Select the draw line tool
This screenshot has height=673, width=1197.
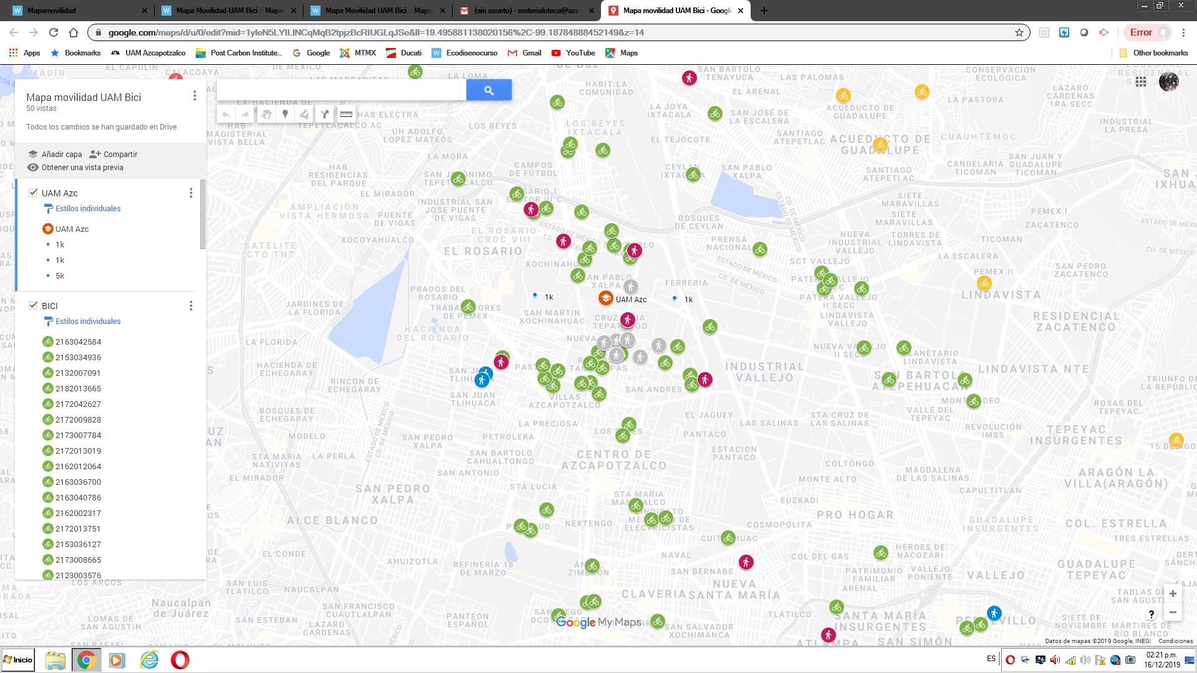304,114
